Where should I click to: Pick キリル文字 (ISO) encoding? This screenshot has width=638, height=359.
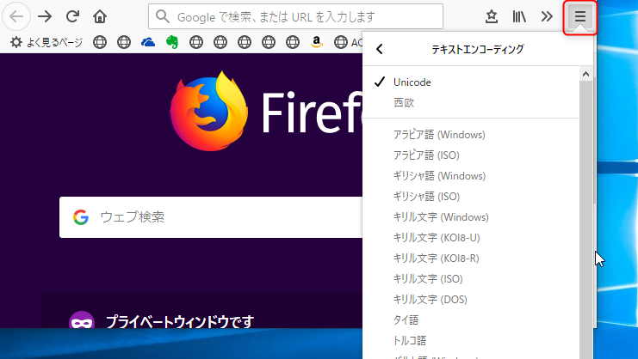click(x=470, y=279)
